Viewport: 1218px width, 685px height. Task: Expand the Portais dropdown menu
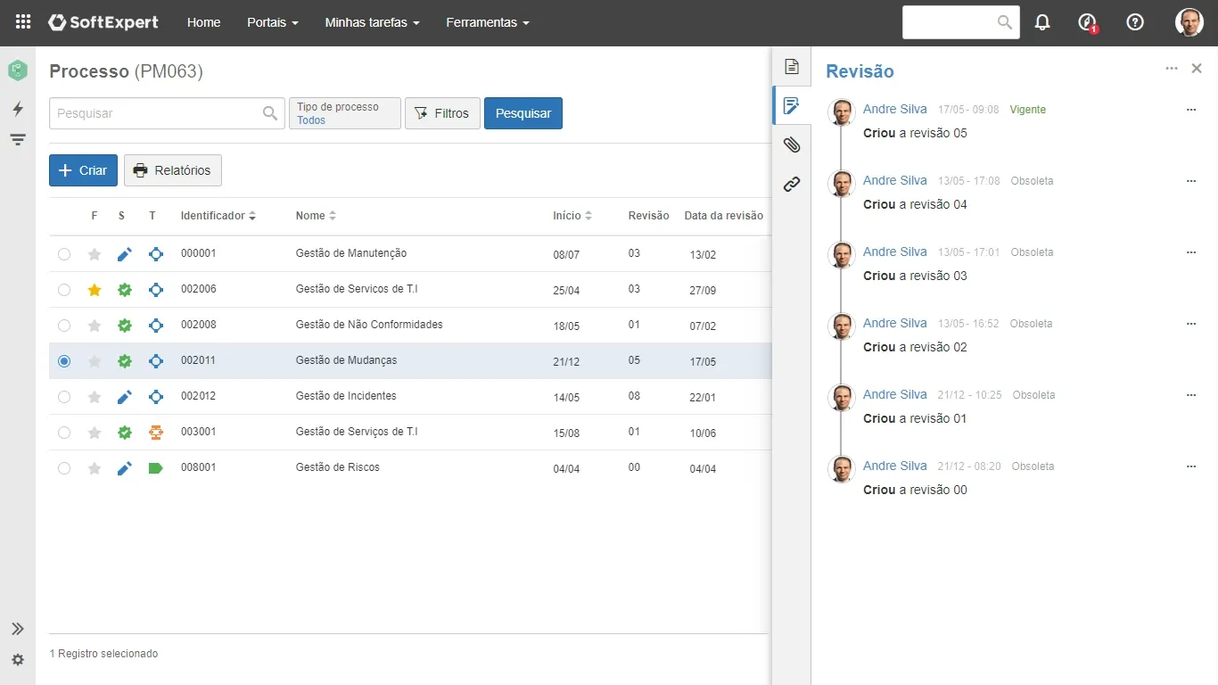pyautogui.click(x=272, y=22)
